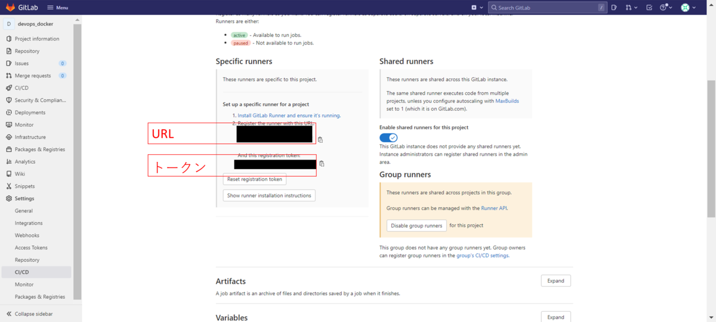This screenshot has width=716, height=322.
Task: Expand the Artifacts section
Action: point(555,281)
